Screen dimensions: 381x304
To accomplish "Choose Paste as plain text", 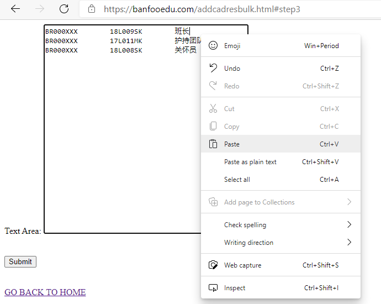I will (x=250, y=162).
